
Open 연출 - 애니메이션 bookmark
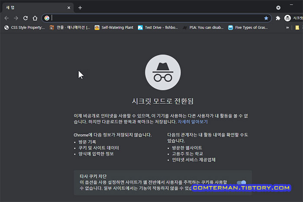click(x=70, y=28)
